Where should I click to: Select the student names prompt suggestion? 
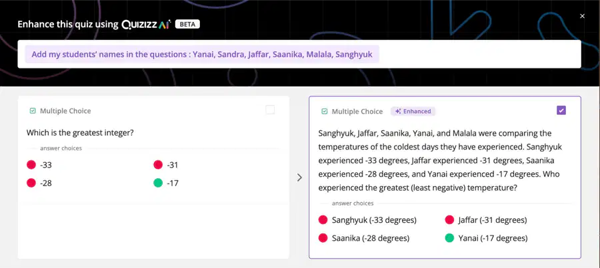click(201, 55)
